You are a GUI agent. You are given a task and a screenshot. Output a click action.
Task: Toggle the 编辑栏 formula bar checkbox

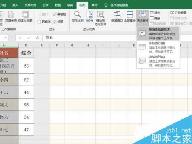[55, 14]
